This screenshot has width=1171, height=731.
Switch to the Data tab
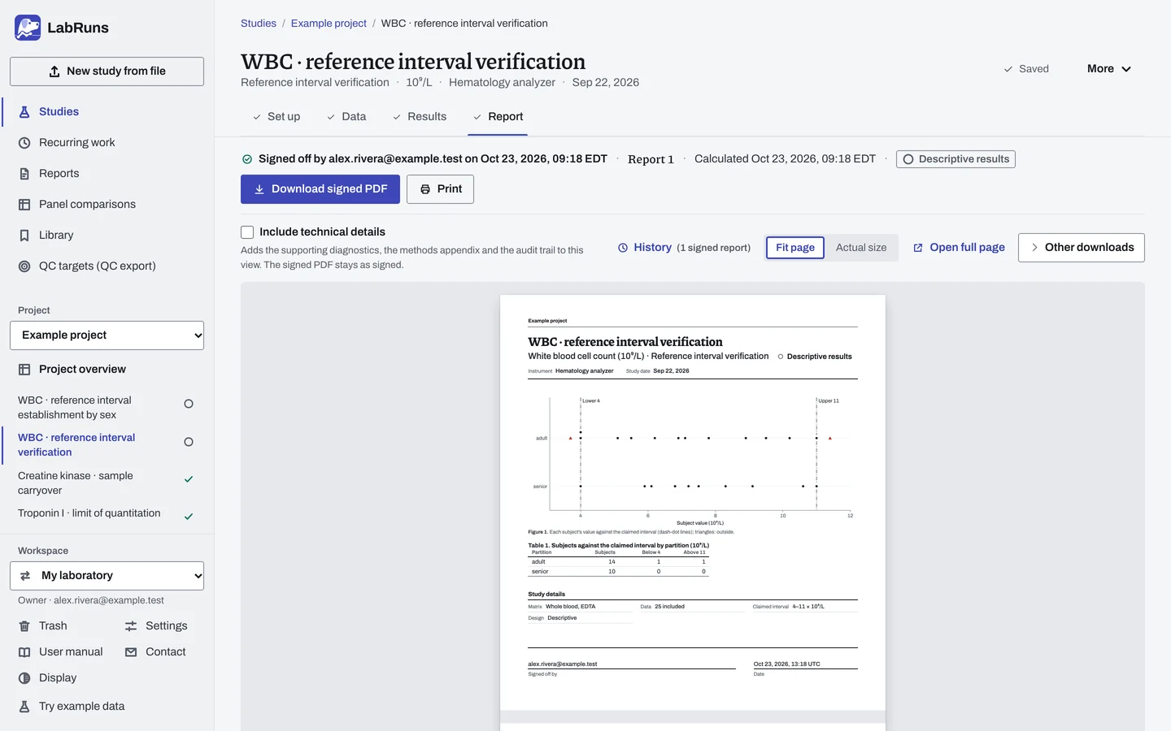pyautogui.click(x=346, y=116)
